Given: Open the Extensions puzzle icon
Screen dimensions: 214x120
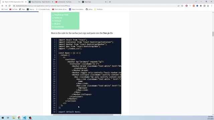Looking at the screenshot, I should click(201, 6).
